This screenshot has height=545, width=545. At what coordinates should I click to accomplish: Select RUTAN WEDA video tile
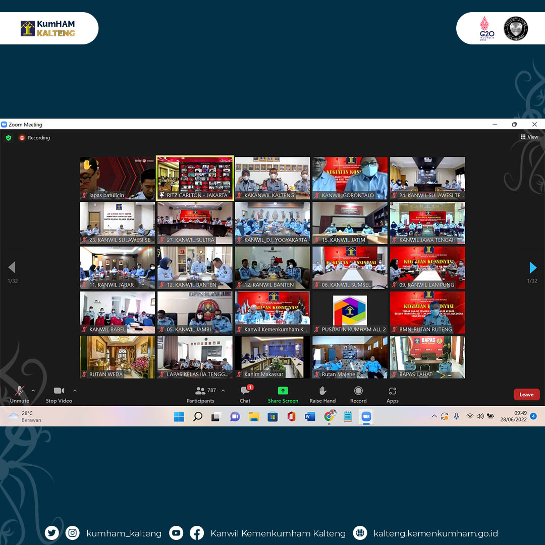point(118,357)
